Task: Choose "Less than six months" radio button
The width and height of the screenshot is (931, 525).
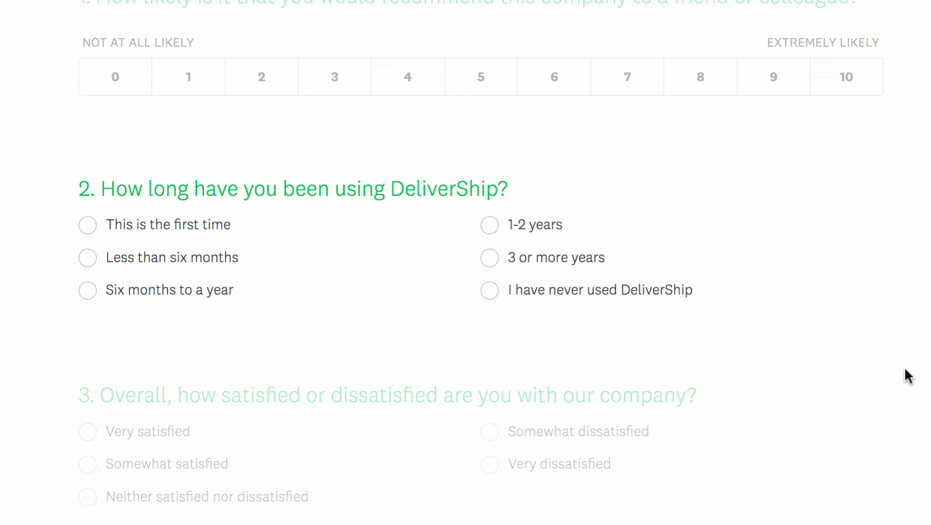Action: pyautogui.click(x=88, y=258)
